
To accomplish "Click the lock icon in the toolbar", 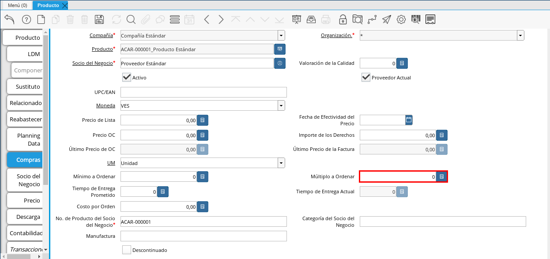I will pyautogui.click(x=343, y=19).
